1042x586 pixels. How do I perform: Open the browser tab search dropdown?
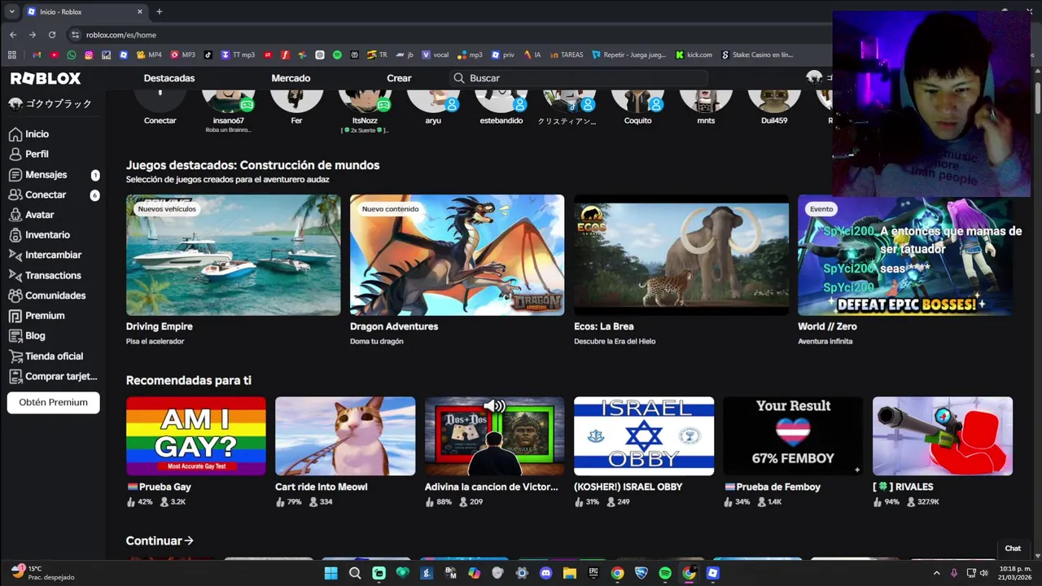pos(11,11)
